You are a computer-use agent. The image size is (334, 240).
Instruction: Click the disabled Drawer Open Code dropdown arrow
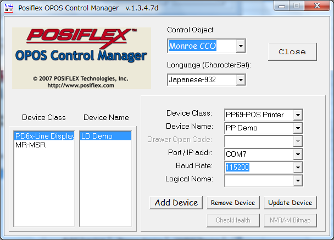[298, 141]
